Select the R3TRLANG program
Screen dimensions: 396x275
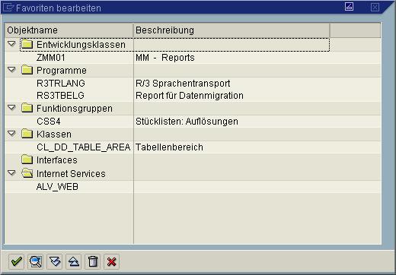[x=61, y=84]
